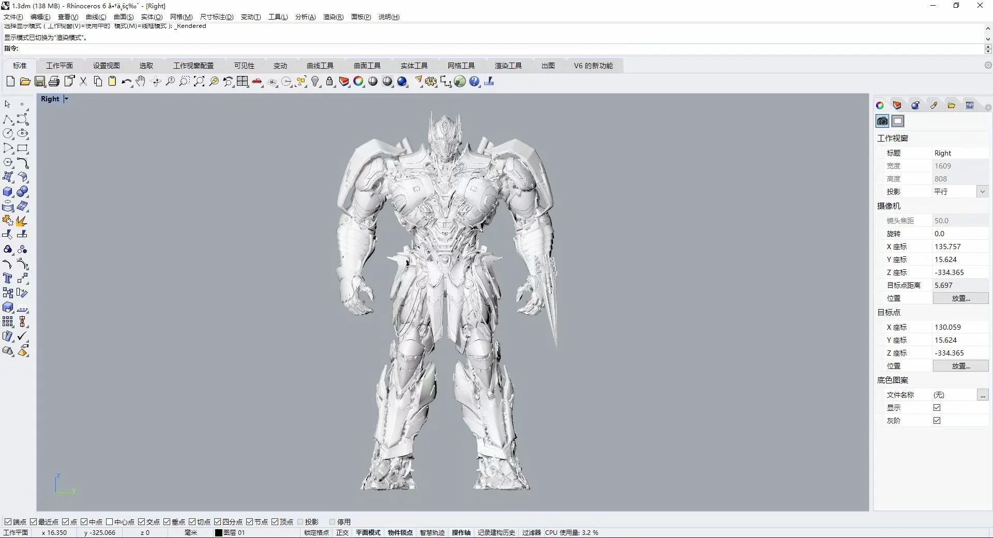Open a file with the folder icon
993x538 pixels.
coord(25,81)
